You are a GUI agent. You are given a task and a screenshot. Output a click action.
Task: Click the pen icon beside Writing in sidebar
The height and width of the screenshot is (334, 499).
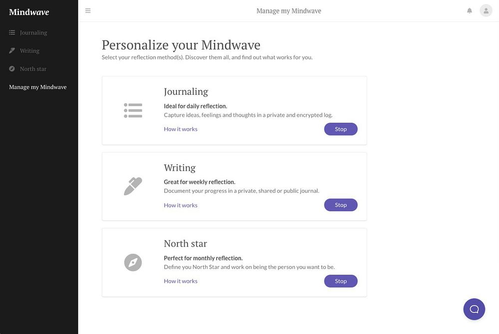pyautogui.click(x=12, y=51)
